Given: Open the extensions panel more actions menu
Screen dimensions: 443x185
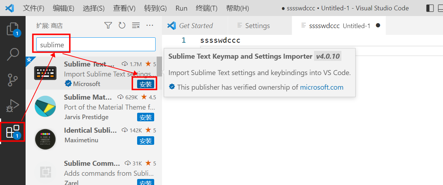Looking at the screenshot, I should (x=150, y=25).
